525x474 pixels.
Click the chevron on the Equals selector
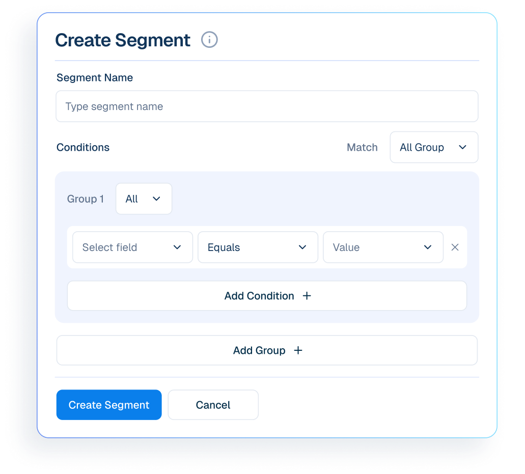click(x=302, y=247)
